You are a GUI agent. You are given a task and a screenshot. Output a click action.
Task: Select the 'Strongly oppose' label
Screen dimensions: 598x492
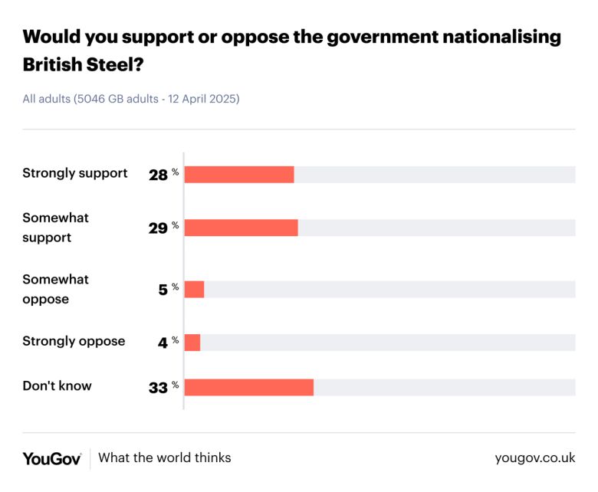click(74, 341)
